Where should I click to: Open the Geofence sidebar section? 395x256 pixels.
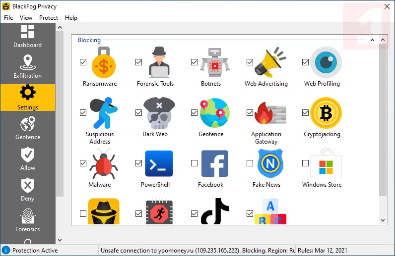click(x=28, y=128)
